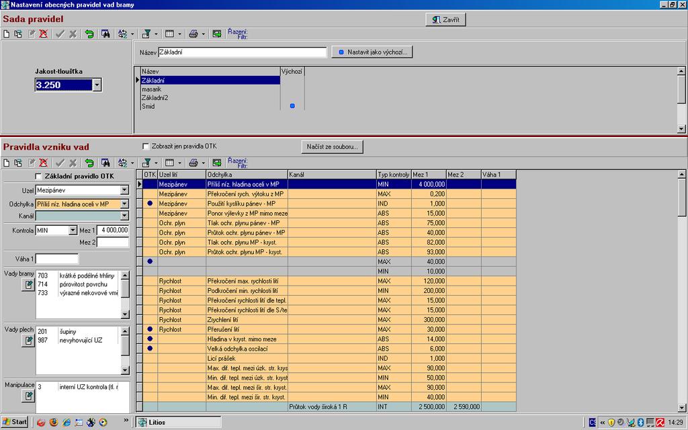Toggle OTK dot on Přerušení lití row

[150, 329]
